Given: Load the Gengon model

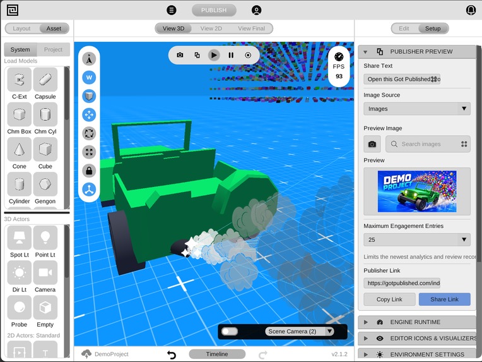Looking at the screenshot, I should click(x=45, y=184).
